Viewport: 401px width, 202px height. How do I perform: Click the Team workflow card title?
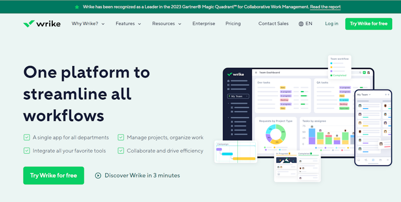click(x=339, y=59)
